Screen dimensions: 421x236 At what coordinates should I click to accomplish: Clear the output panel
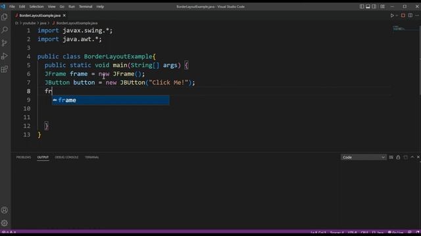click(391, 157)
